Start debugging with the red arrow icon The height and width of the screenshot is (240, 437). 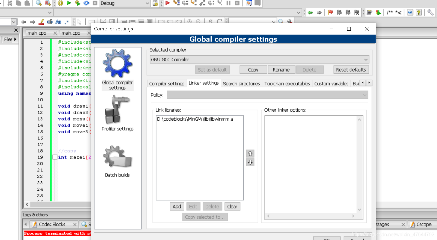coord(168,3)
